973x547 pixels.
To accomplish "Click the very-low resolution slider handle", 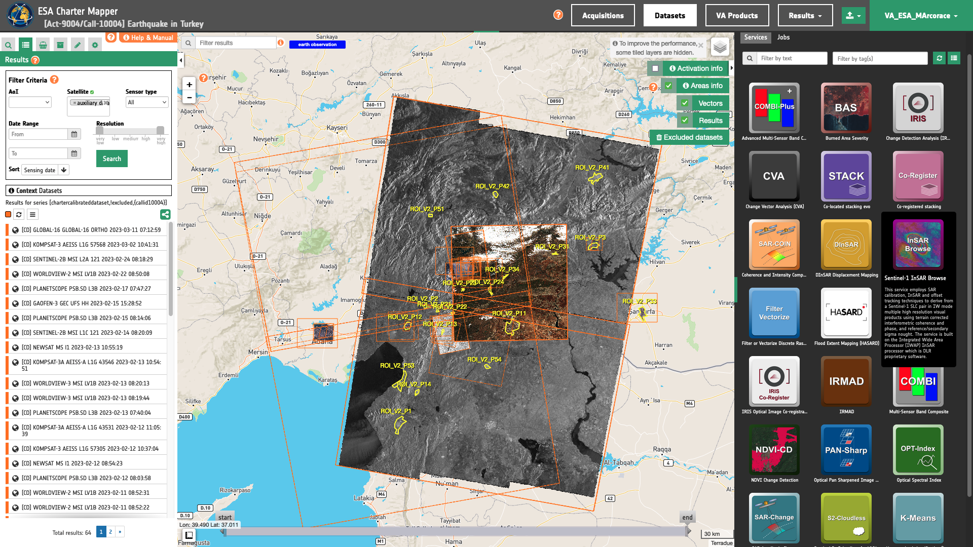I will pos(100,130).
